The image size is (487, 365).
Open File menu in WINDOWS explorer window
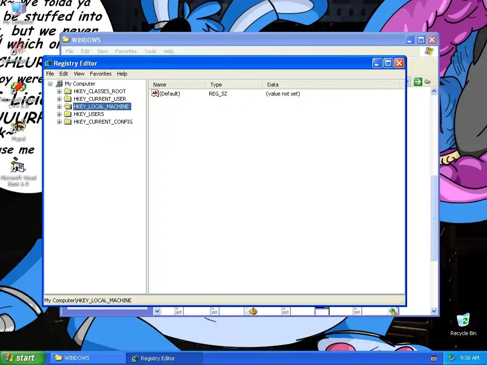(69, 51)
